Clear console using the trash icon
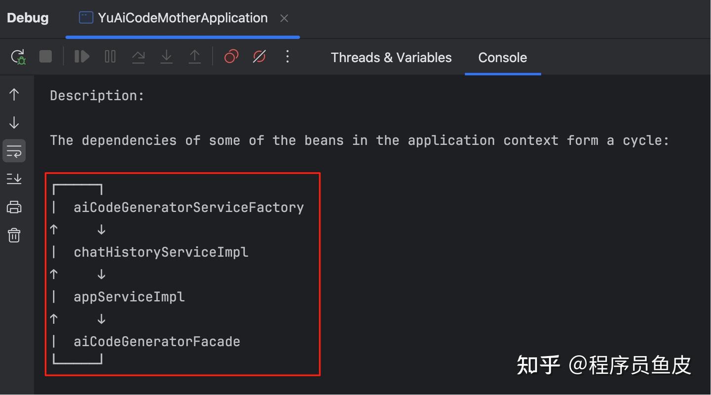This screenshot has height=395, width=711. (14, 235)
